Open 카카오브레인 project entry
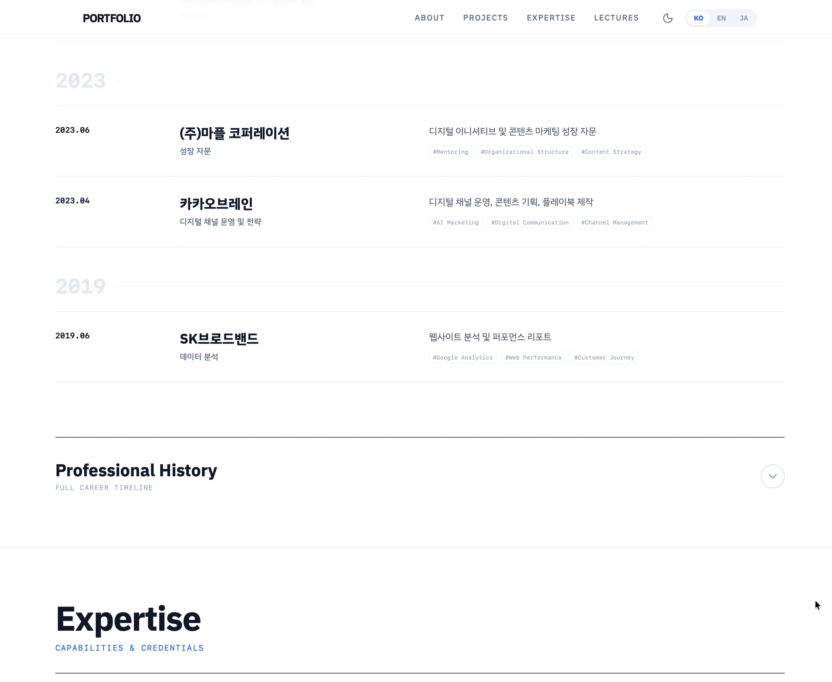The height and width of the screenshot is (682, 832). click(216, 204)
